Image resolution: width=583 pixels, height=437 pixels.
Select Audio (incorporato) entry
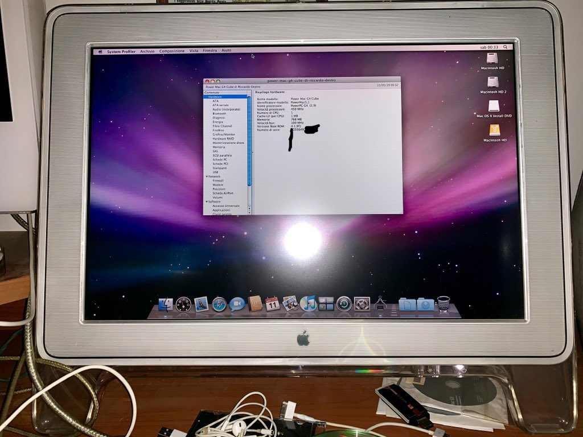tap(227, 109)
